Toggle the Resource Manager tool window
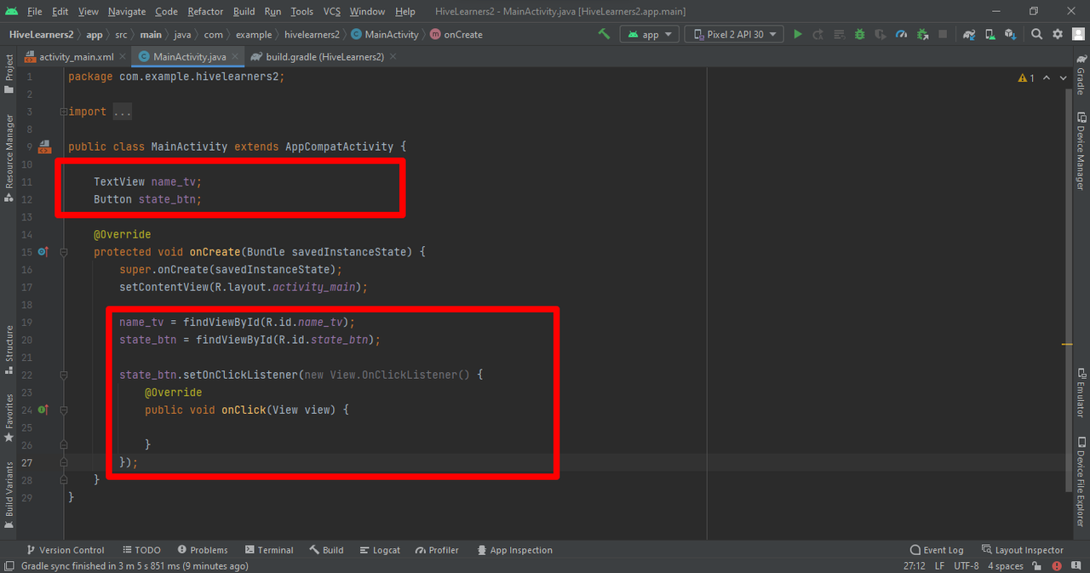Screen dimensions: 1090x573 9,158
